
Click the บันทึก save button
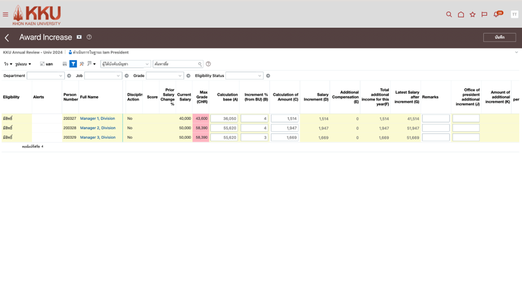[499, 37]
